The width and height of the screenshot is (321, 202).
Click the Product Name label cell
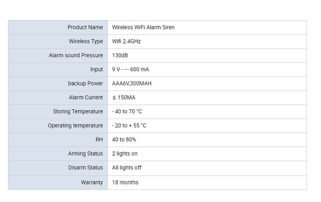85,27
